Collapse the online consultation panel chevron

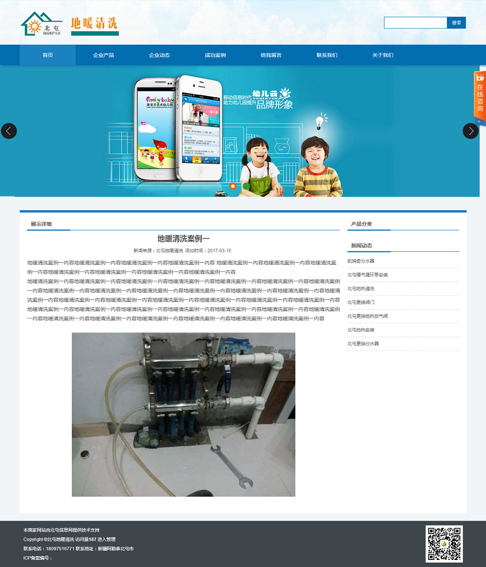point(478,122)
